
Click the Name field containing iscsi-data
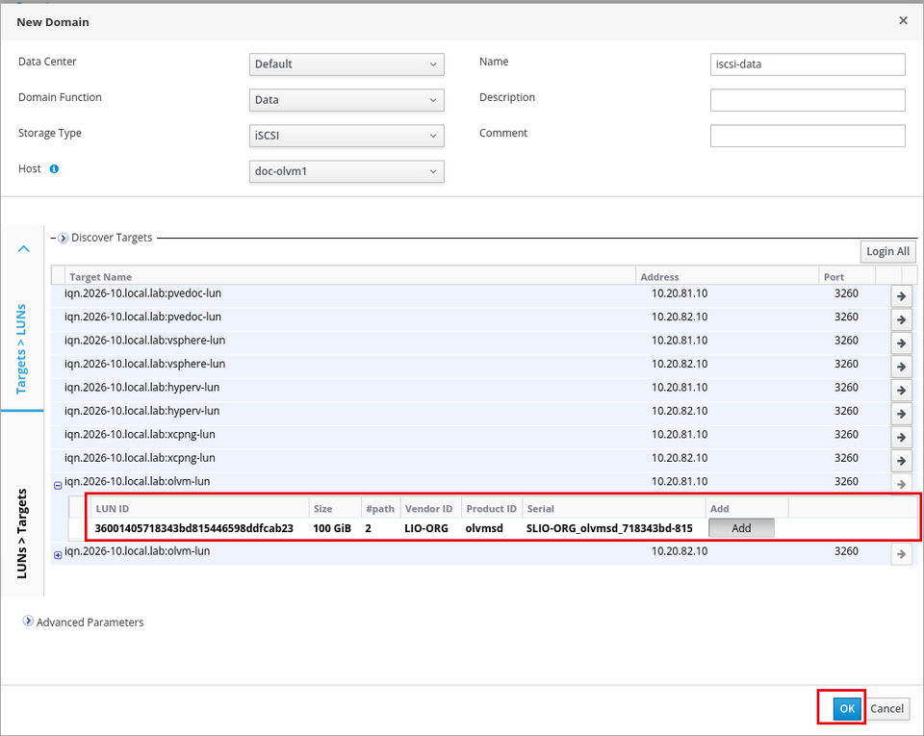pos(808,64)
